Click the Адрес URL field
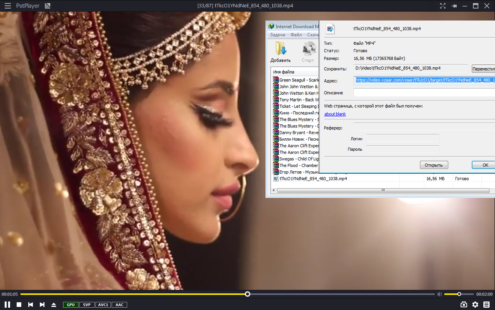 tap(424, 80)
